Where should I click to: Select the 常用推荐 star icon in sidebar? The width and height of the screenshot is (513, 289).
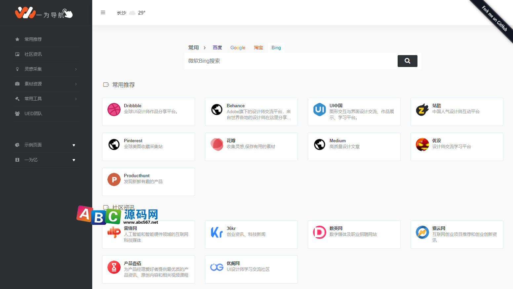(x=17, y=39)
